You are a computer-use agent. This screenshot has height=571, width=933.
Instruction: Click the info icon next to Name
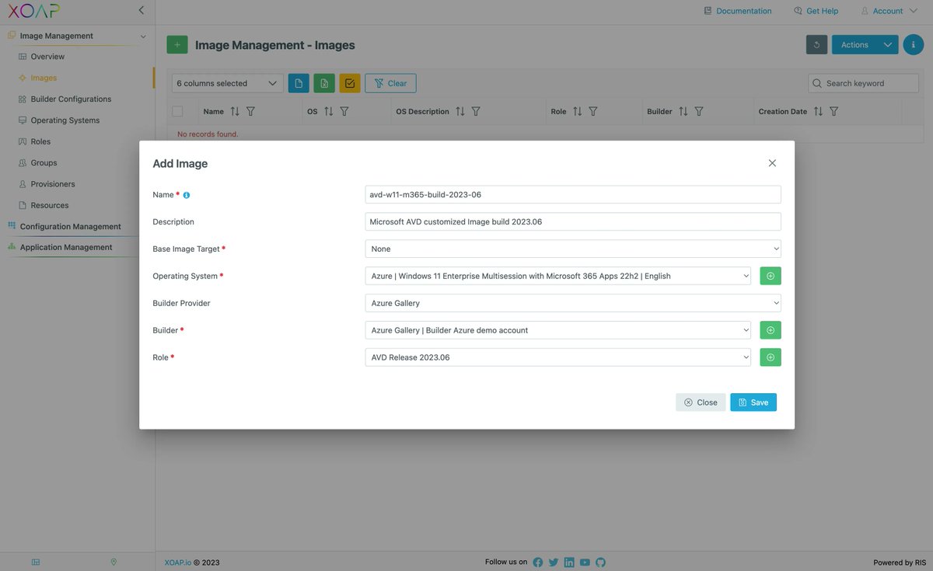click(187, 195)
